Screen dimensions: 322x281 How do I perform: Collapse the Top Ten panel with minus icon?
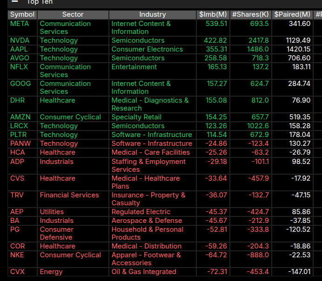click(15, 1)
